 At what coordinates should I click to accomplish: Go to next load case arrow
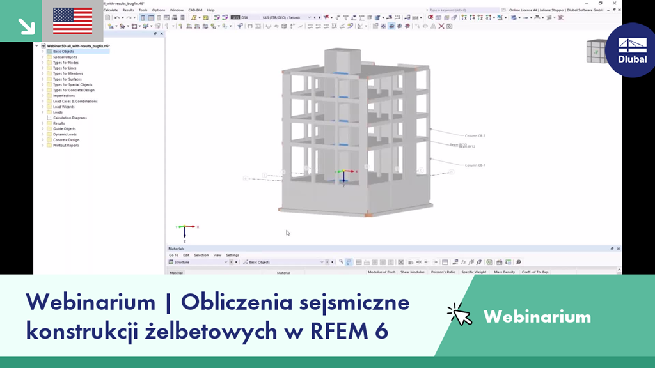(320, 17)
